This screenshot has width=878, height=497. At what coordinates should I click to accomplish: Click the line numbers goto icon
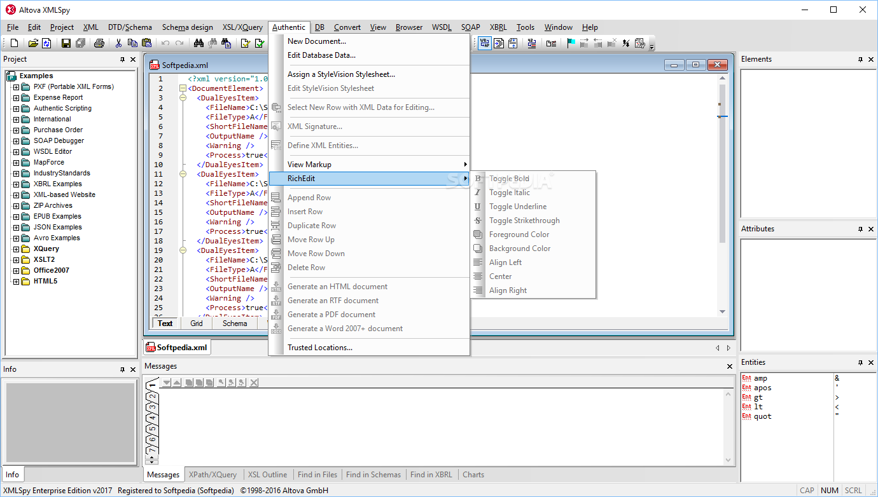click(x=531, y=43)
